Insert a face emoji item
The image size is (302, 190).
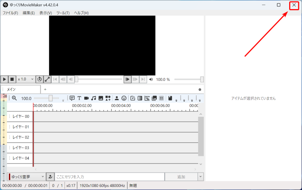pyautogui.click(x=124, y=98)
